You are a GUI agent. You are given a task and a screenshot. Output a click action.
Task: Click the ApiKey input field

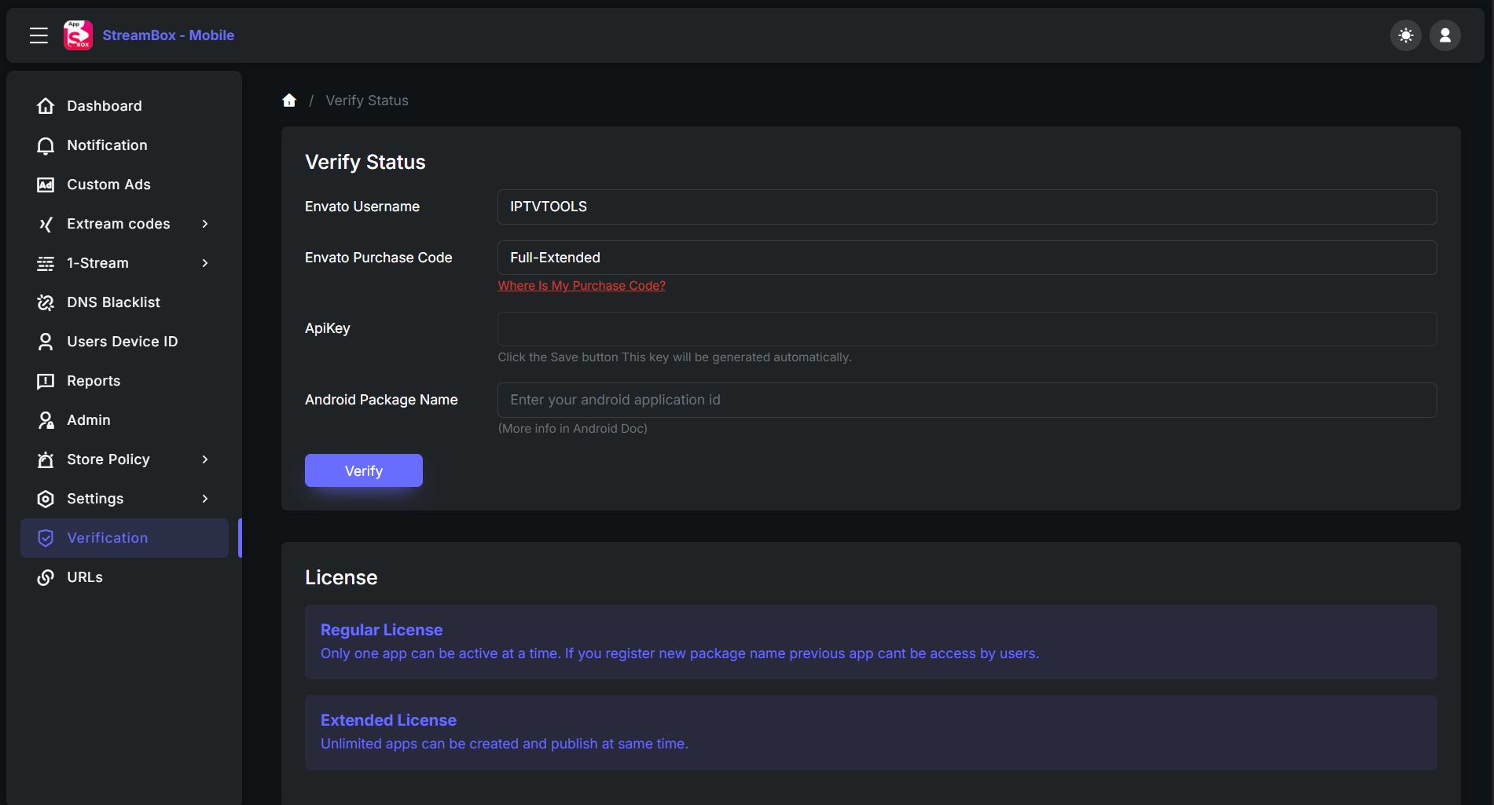pyautogui.click(x=967, y=329)
